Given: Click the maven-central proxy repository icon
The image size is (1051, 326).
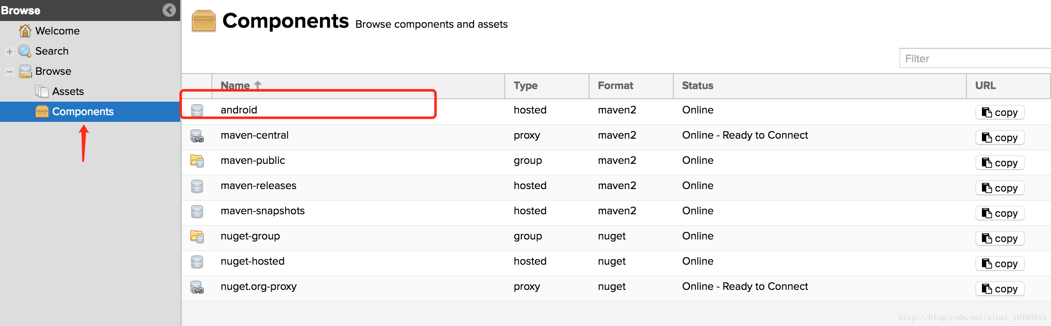Looking at the screenshot, I should pyautogui.click(x=197, y=135).
